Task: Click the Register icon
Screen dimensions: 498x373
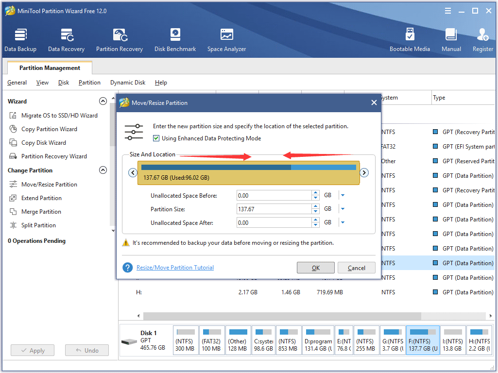Action: click(x=482, y=35)
